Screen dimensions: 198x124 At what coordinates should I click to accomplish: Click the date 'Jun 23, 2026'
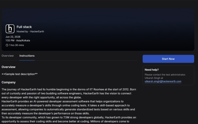click(13, 37)
